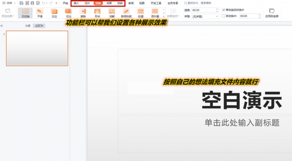
Task: Select the 无切换 (no transition) effect
Action: click(x=25, y=13)
